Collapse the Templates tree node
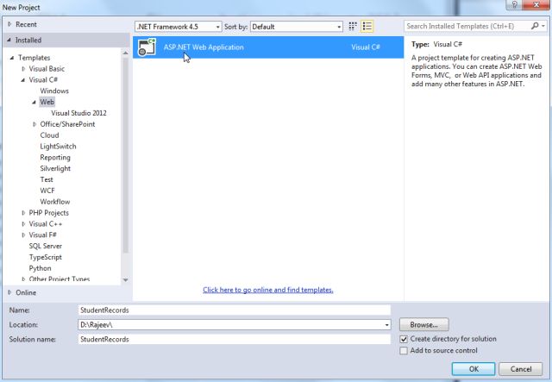 (12, 58)
